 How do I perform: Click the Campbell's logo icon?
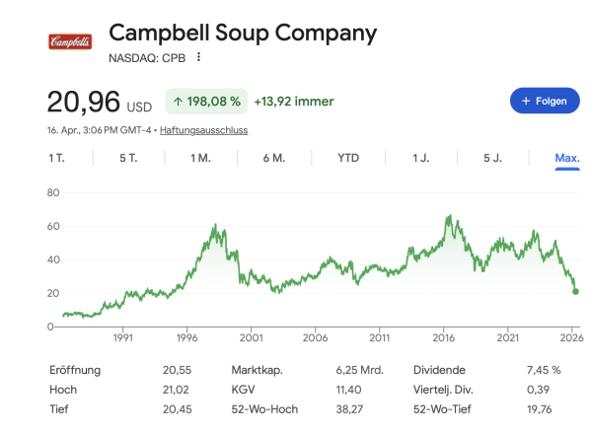[x=70, y=41]
